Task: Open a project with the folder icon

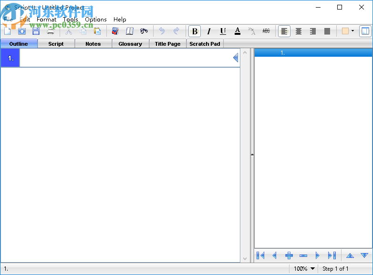Action: click(21, 31)
